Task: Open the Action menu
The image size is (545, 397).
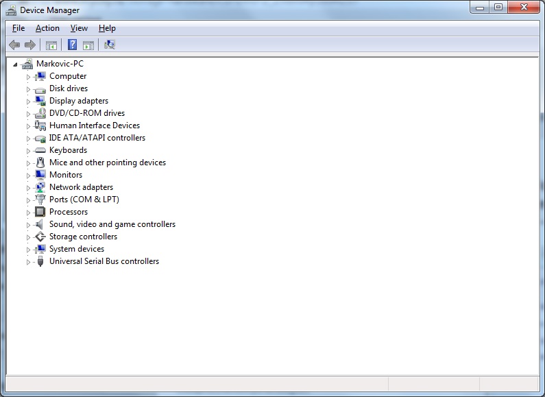Action: (x=47, y=28)
